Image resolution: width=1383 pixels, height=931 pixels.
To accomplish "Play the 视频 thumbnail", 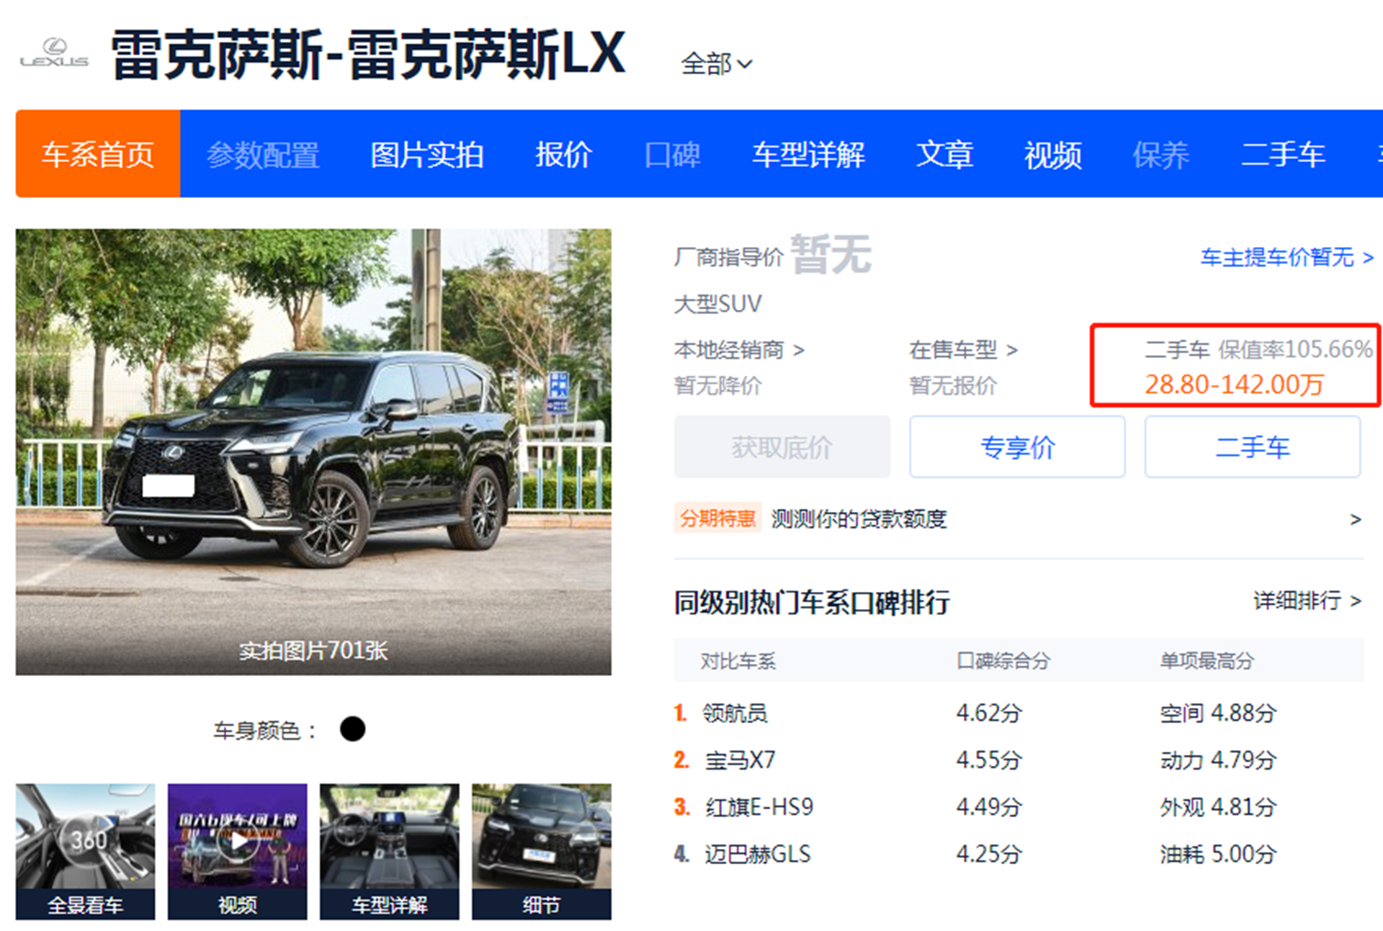I will pyautogui.click(x=237, y=851).
